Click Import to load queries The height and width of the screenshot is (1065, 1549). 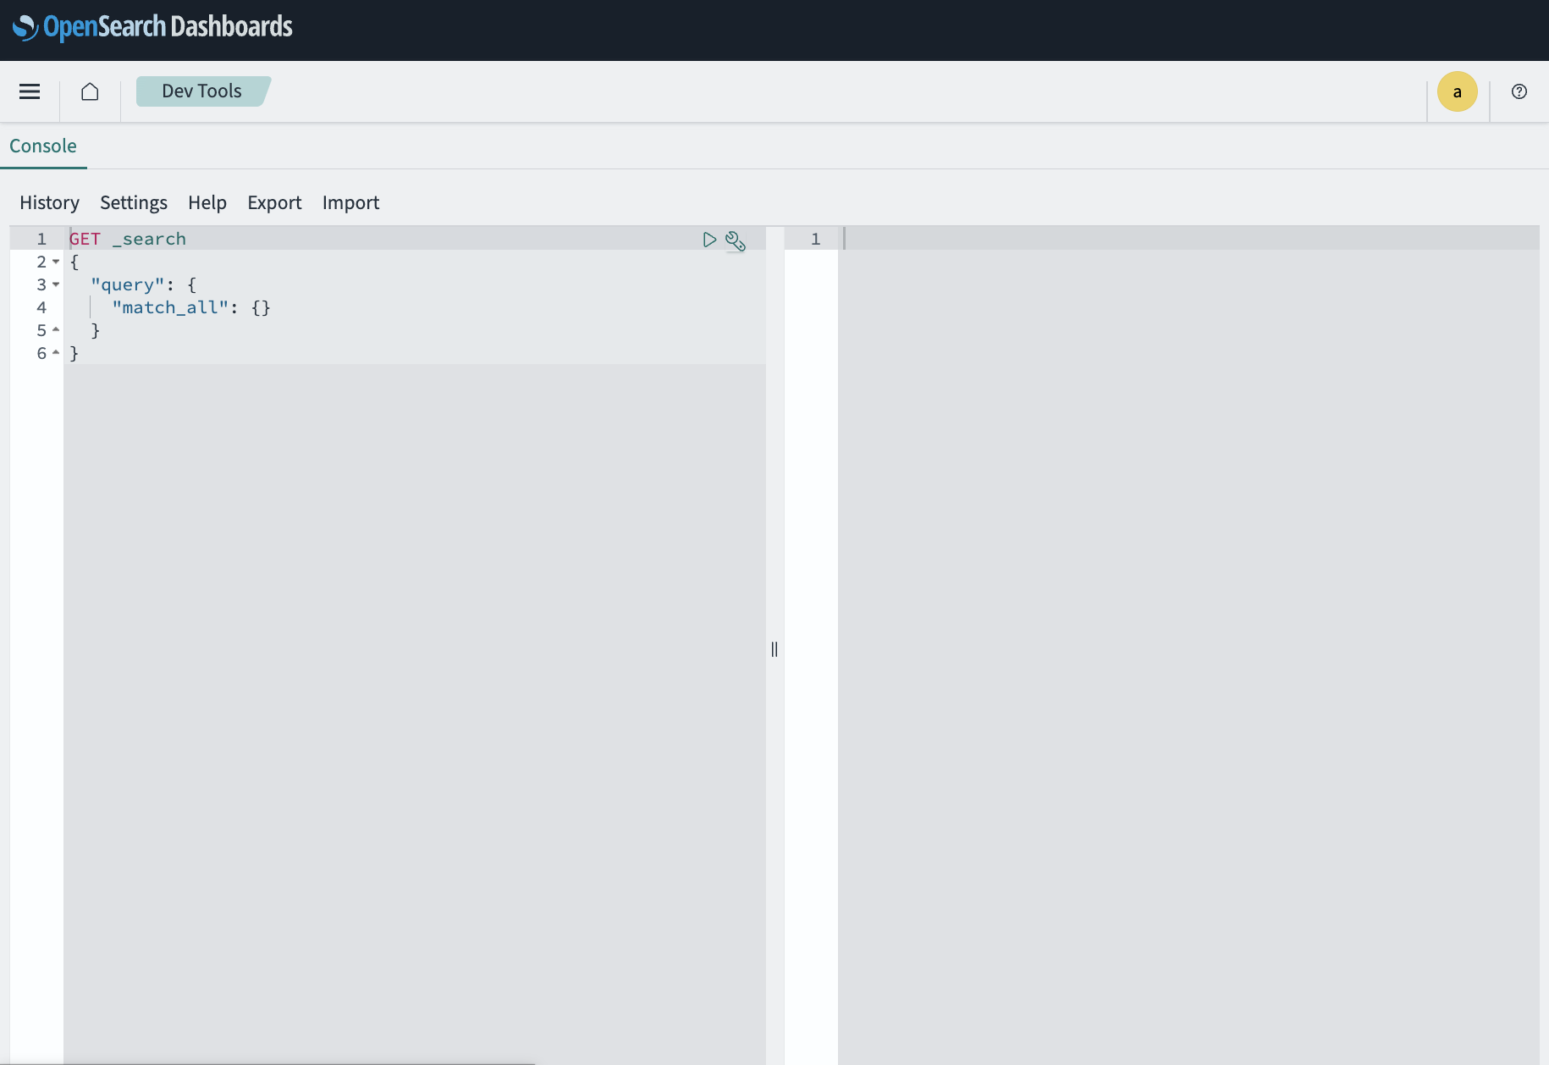(350, 202)
